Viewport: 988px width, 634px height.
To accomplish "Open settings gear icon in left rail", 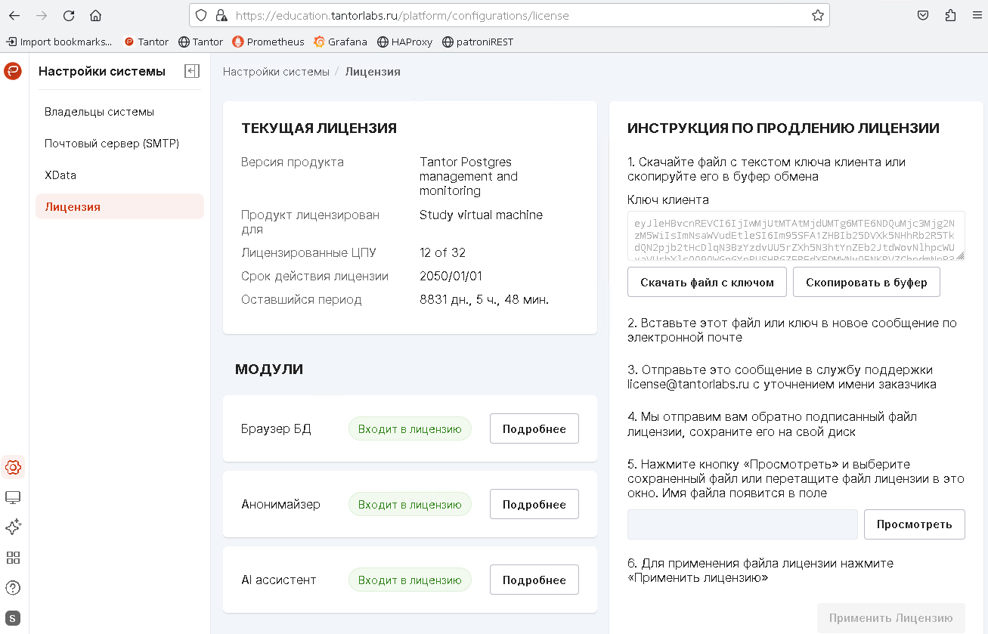I will [x=13, y=467].
